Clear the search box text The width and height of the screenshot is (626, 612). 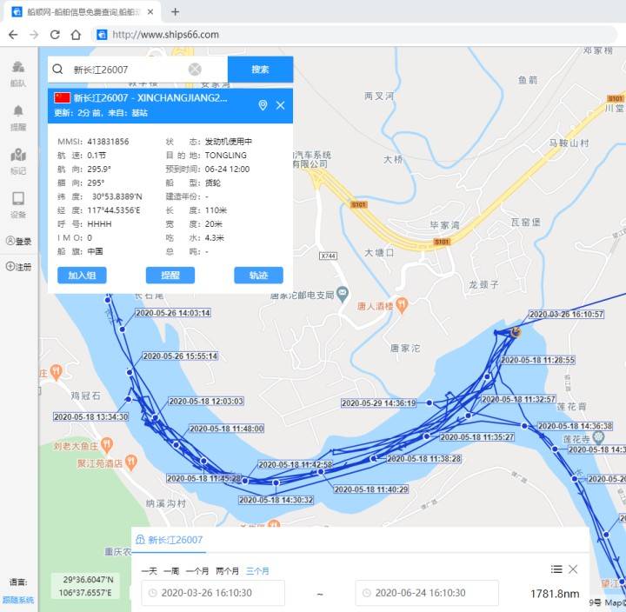[195, 70]
